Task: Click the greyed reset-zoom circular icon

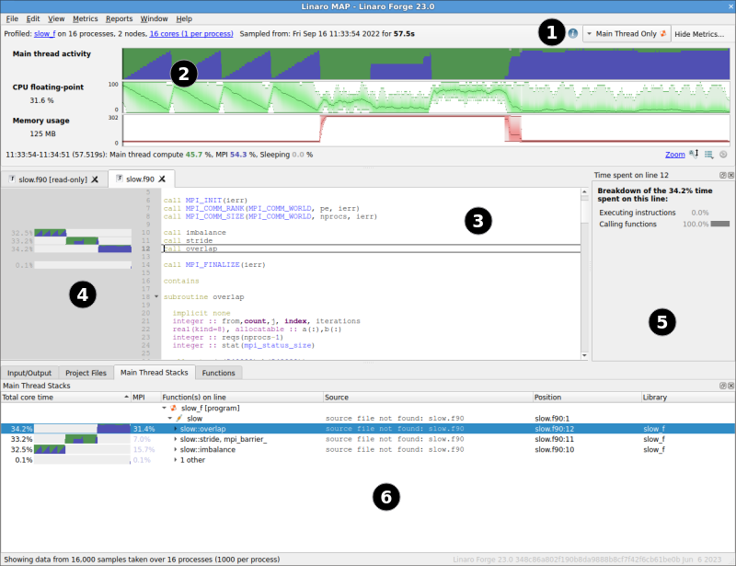Action: coord(723,154)
